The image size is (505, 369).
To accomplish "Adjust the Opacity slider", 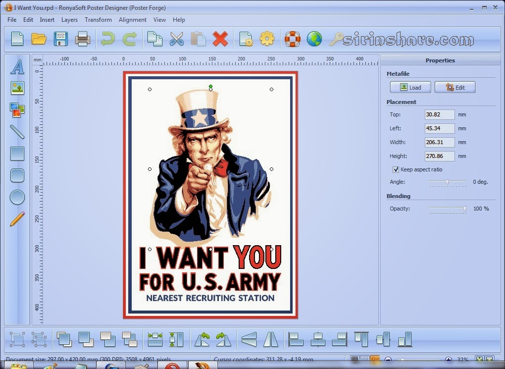I will click(x=448, y=209).
